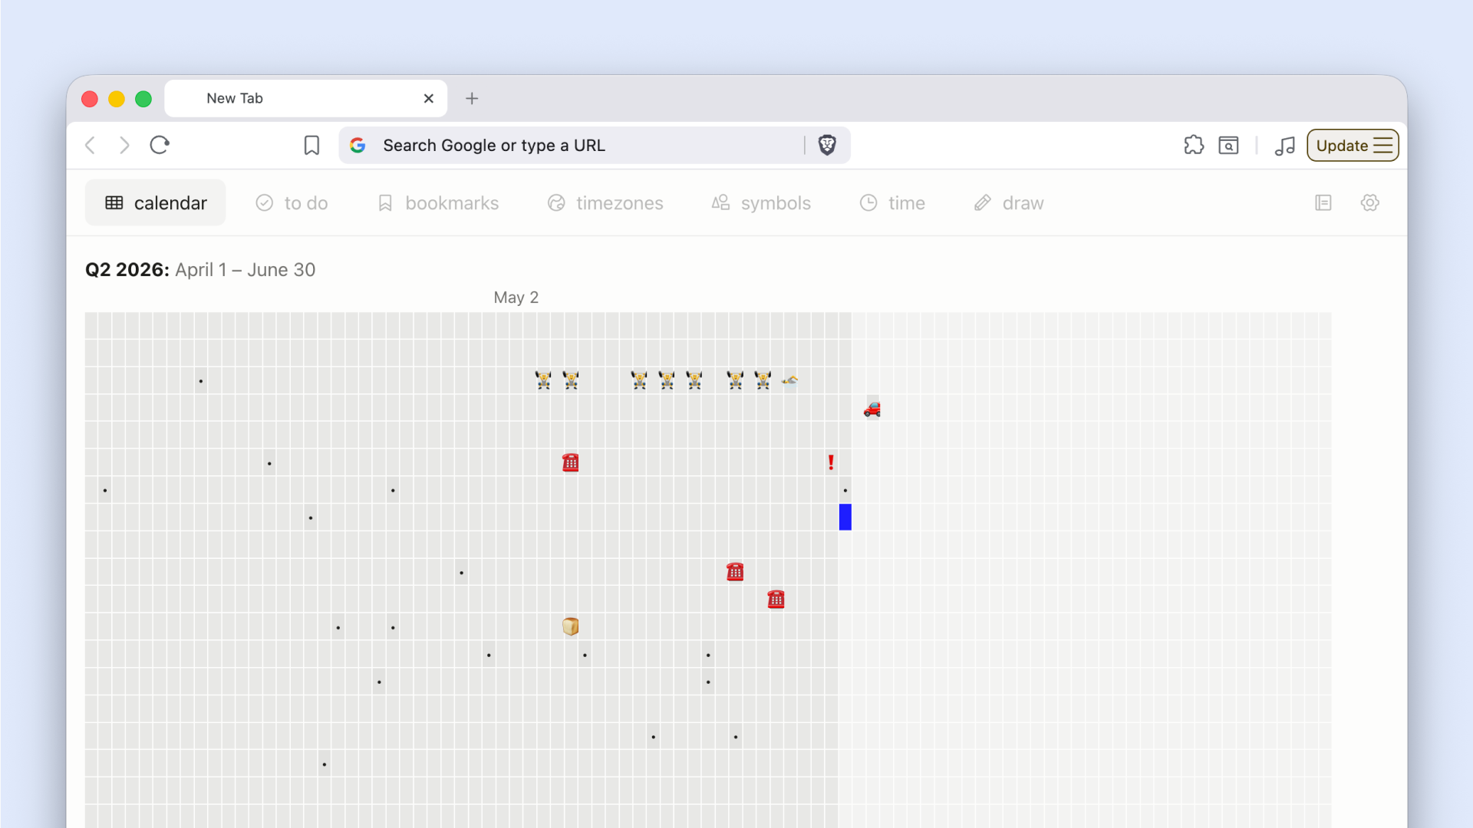Click the red car emoji event
The width and height of the screenshot is (1473, 828).
pos(872,409)
